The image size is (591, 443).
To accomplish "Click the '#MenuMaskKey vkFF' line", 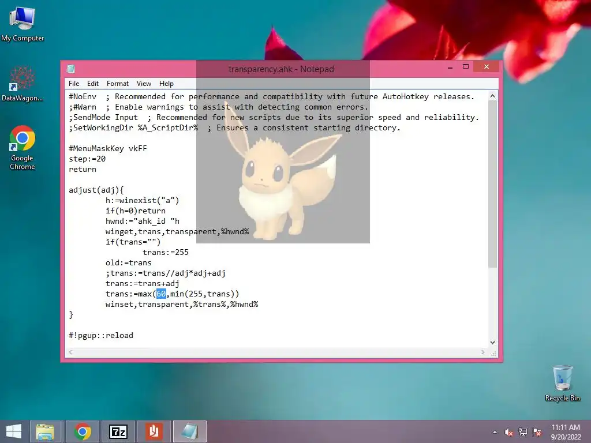I will tap(108, 148).
